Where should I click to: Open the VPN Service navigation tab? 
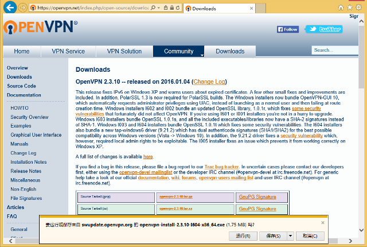68,51
